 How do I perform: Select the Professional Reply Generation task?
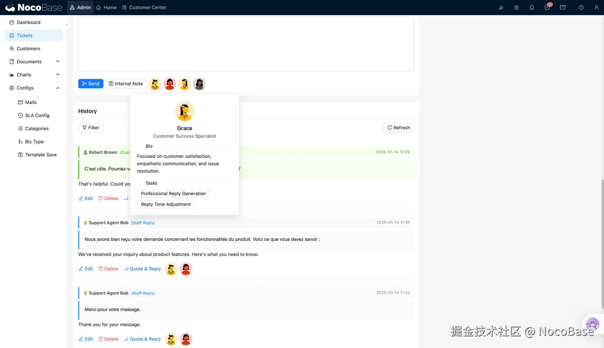click(173, 194)
